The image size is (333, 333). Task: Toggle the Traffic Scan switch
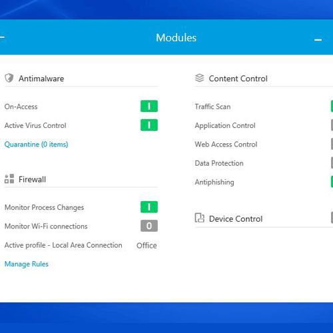[x=332, y=107]
